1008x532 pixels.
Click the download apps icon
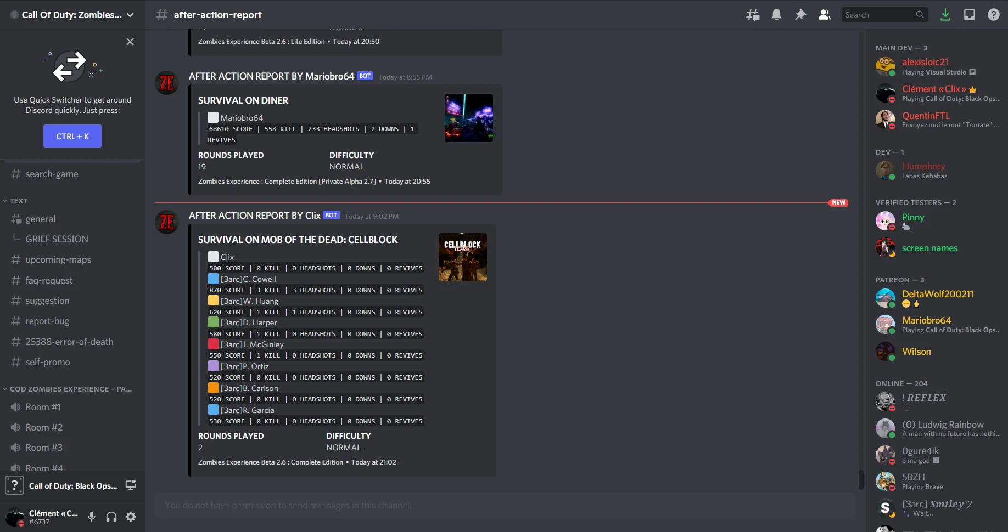pyautogui.click(x=945, y=15)
